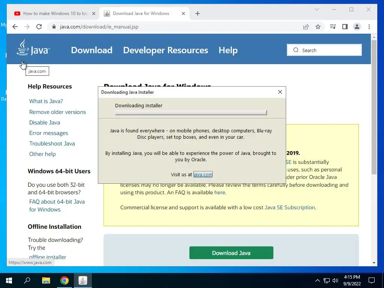The height and width of the screenshot is (288, 384).
Task: Click the FAQ 'here' link
Action: tap(220, 192)
